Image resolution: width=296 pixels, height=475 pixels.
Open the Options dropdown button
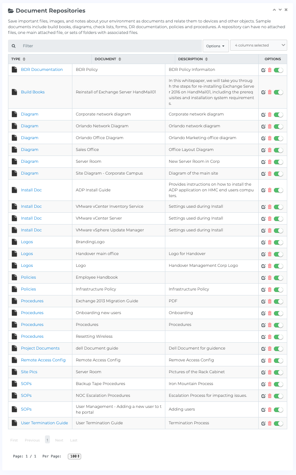(215, 46)
